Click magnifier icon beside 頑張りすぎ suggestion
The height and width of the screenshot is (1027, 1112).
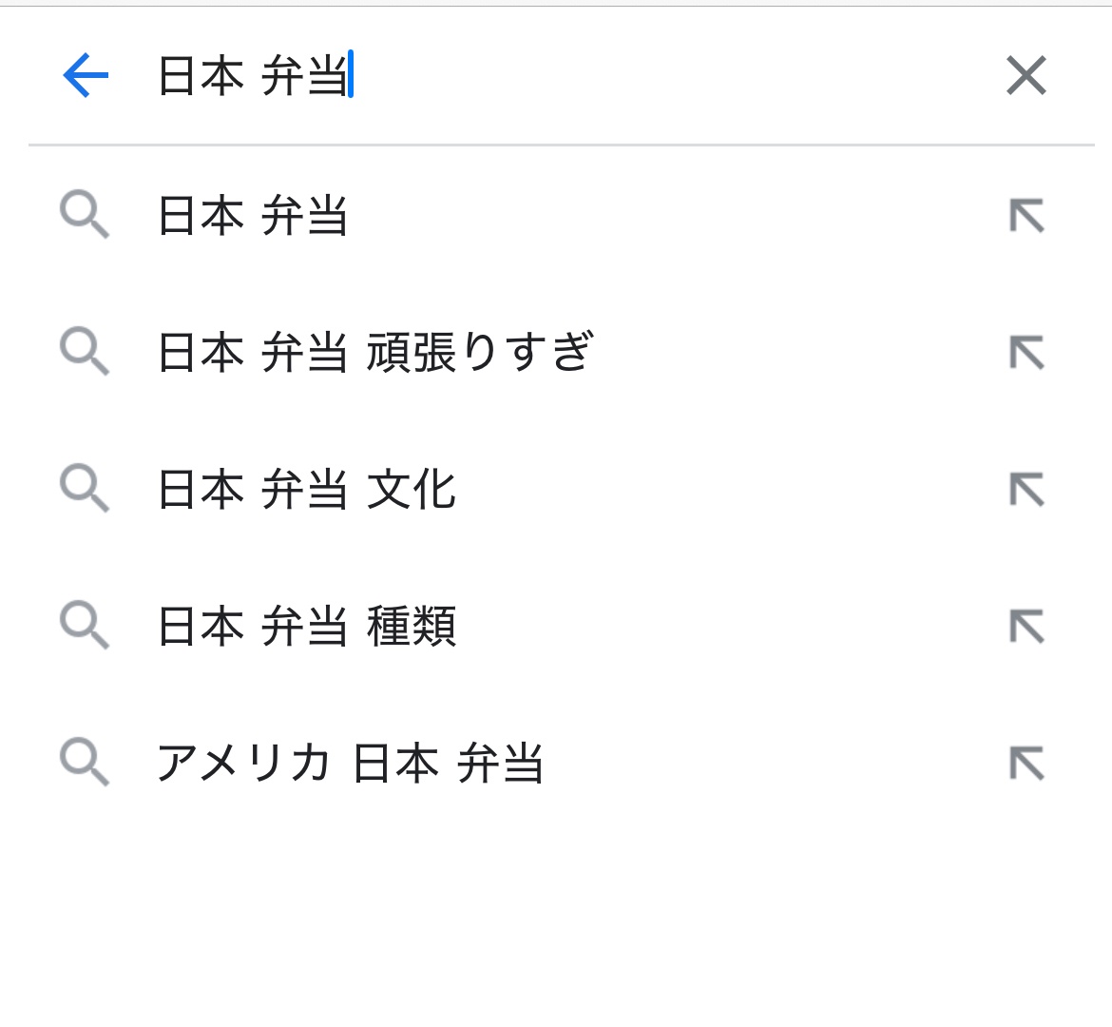(85, 352)
